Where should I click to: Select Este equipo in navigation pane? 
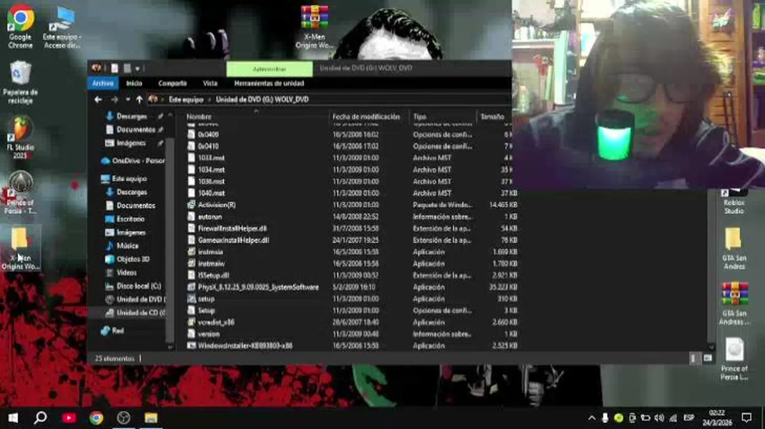coord(129,179)
